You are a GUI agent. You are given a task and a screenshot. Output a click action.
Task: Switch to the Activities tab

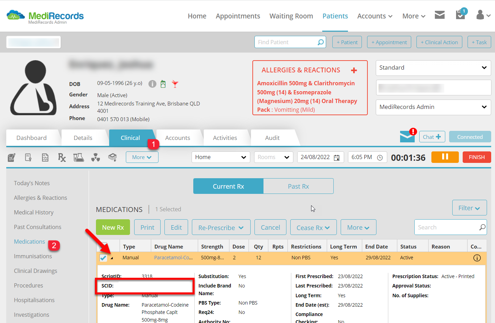pos(225,138)
